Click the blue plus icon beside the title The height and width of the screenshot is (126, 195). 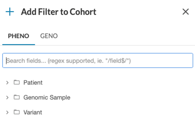coord(10,12)
